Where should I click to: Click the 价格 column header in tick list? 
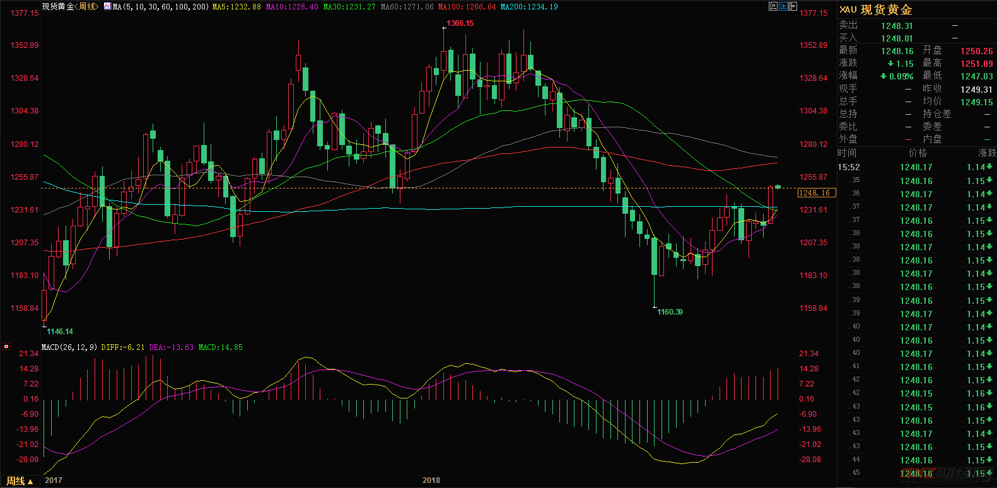(918, 153)
